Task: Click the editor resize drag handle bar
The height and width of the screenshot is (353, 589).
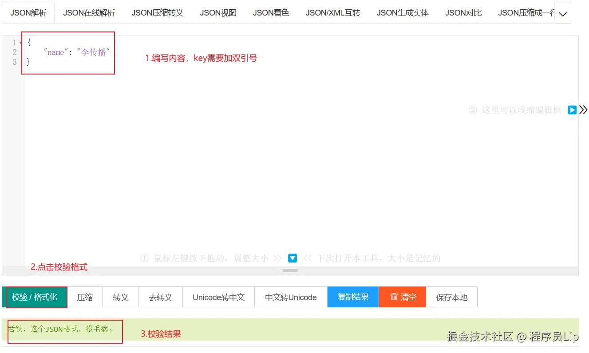Action: (290, 271)
